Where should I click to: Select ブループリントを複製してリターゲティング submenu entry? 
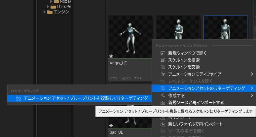[86, 98]
